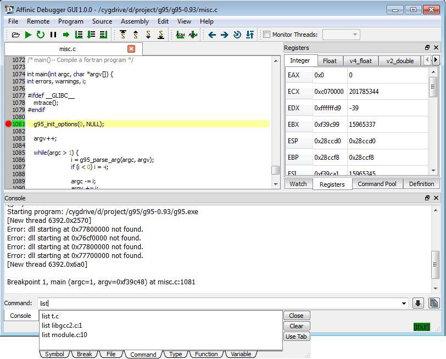The width and height of the screenshot is (446, 359).
Task: Click the black down-arrow icon beside Command
Action: [418, 303]
